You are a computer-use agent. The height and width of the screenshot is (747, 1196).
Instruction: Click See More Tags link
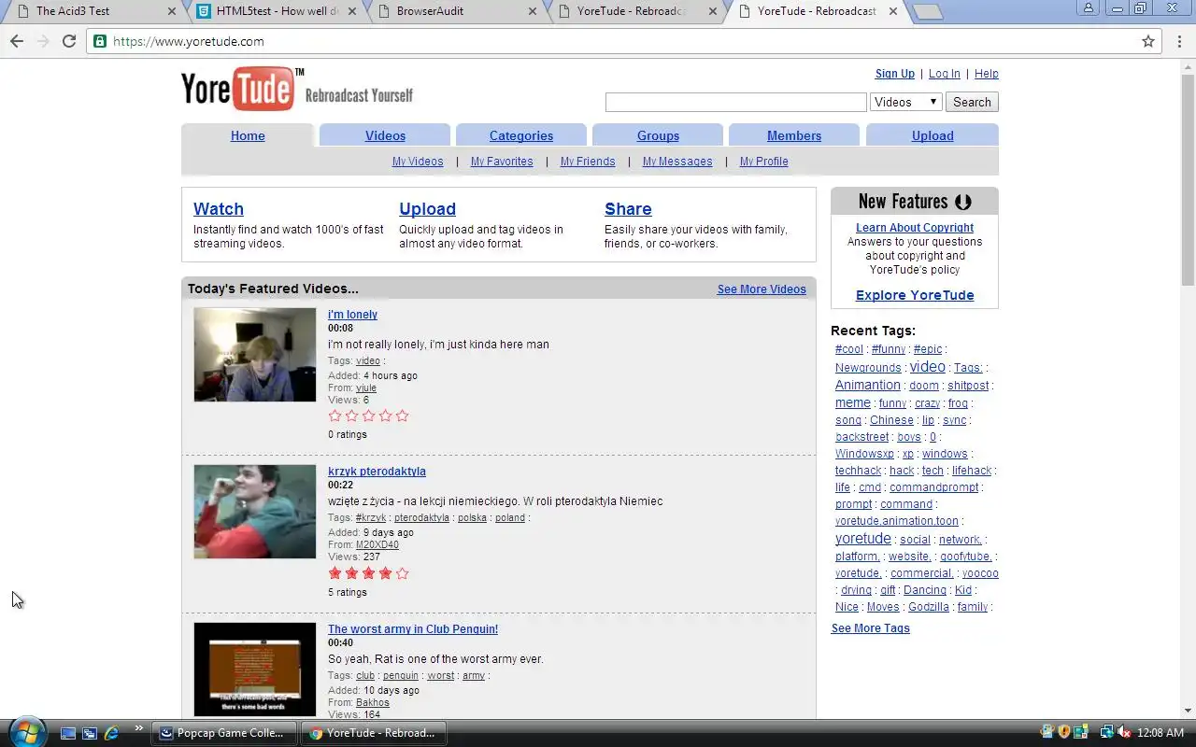(871, 628)
